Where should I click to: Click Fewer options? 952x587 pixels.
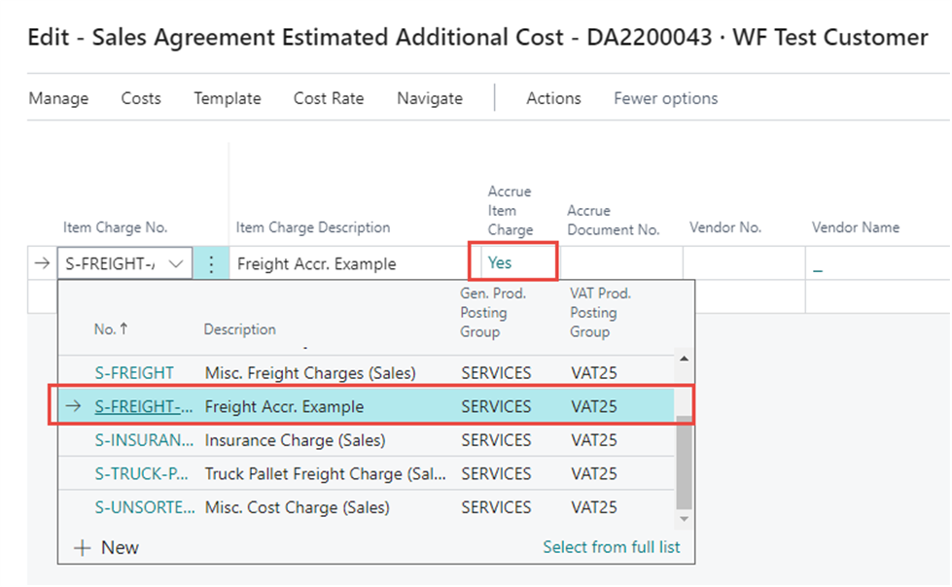[665, 98]
